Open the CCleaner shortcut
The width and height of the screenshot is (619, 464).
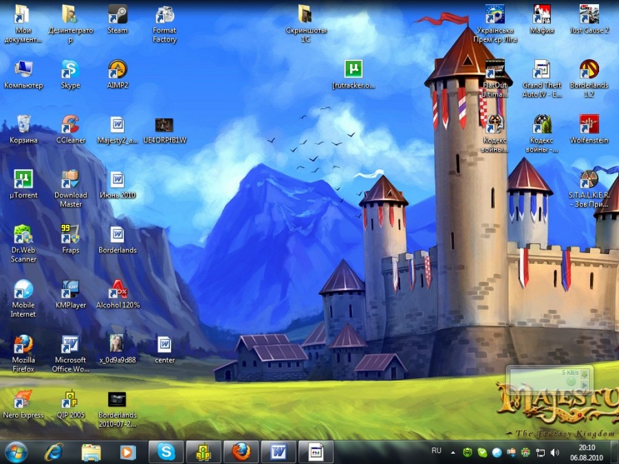click(71, 129)
